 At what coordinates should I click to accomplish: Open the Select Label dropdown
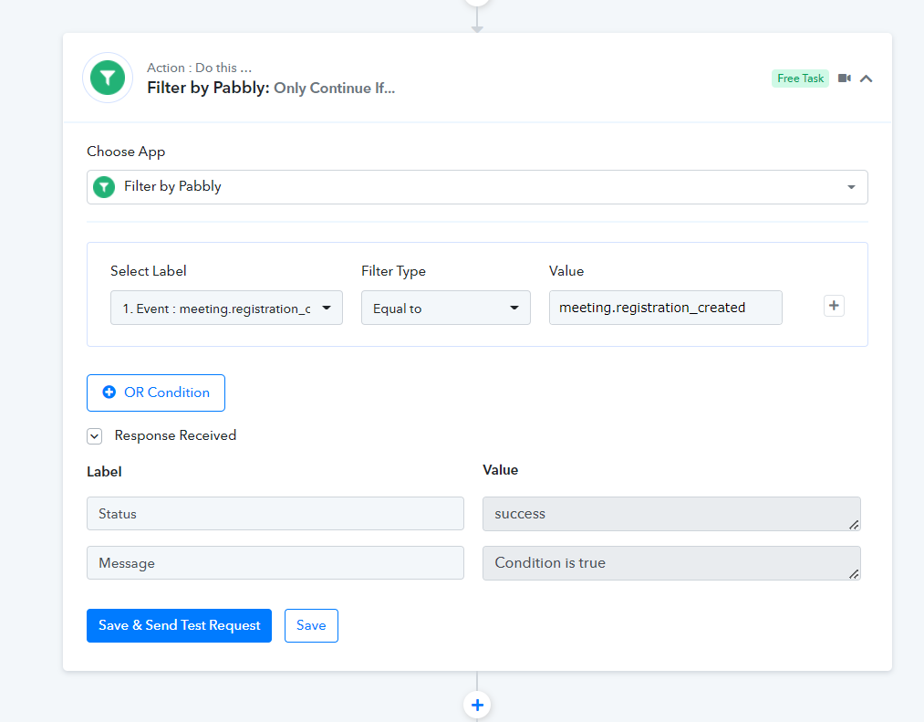pos(226,308)
